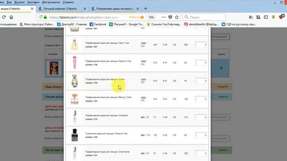Open Доктор92 - Главная bookmark
This screenshot has width=287, height=161.
[72, 24]
